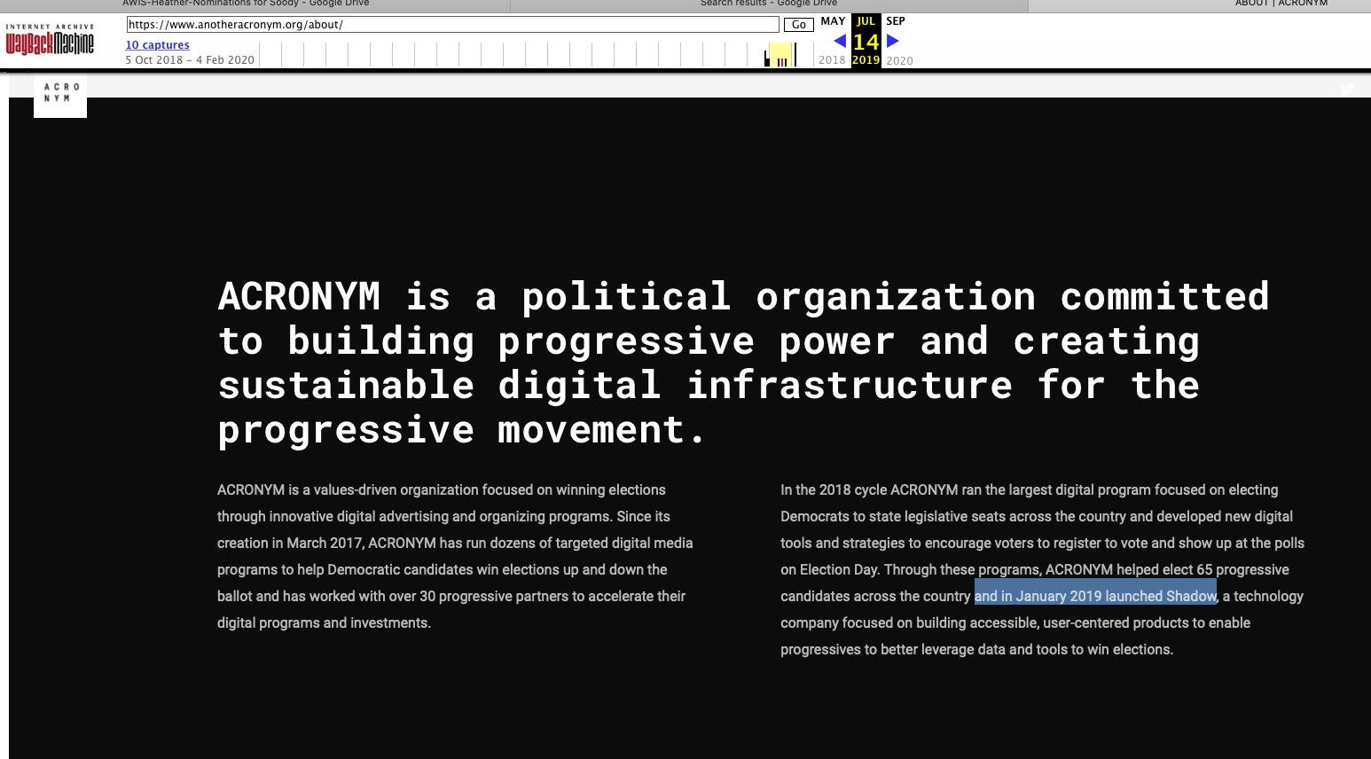Select the MAY capture month
The image size is (1371, 759).
pos(833,21)
